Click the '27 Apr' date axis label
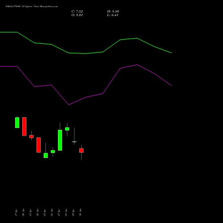Screen dimensions: 223x223 [59, 212]
